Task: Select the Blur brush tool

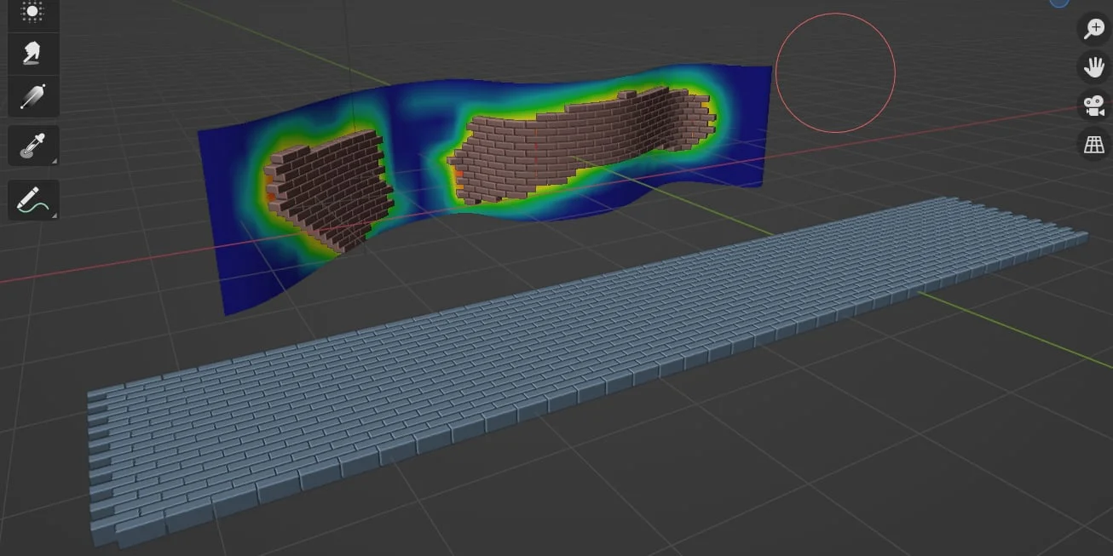Action: pos(32,53)
